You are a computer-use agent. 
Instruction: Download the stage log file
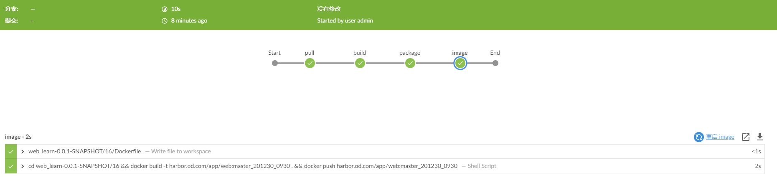(760, 137)
